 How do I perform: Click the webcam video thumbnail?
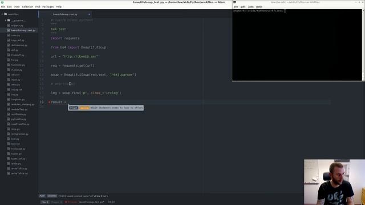point(334,182)
